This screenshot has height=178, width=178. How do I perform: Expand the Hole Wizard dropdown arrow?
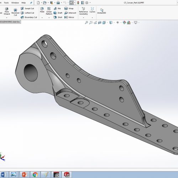(x=7, y=18)
